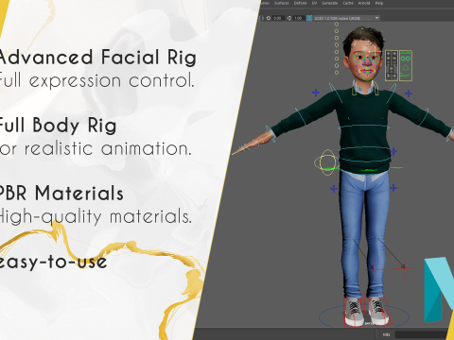The image size is (454, 340).
Task: Select the topmost yellow circle control
Action: click(x=337, y=24)
